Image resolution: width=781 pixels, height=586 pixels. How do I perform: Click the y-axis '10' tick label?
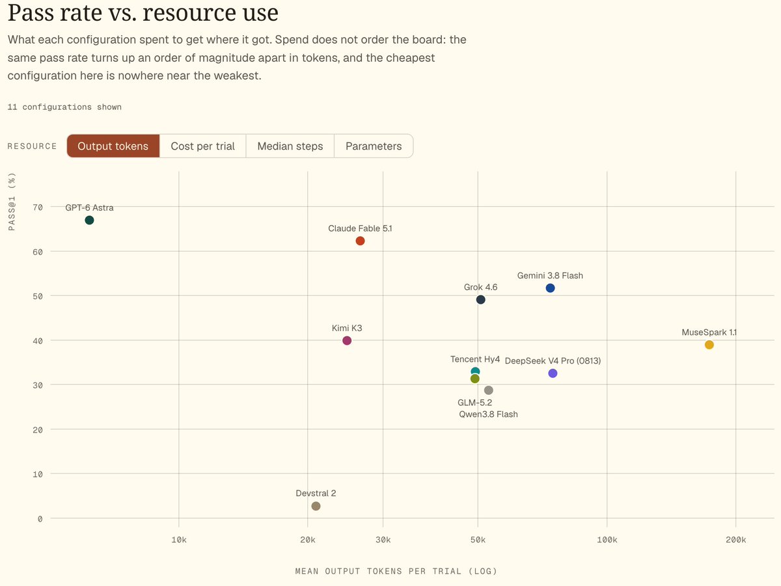point(38,474)
